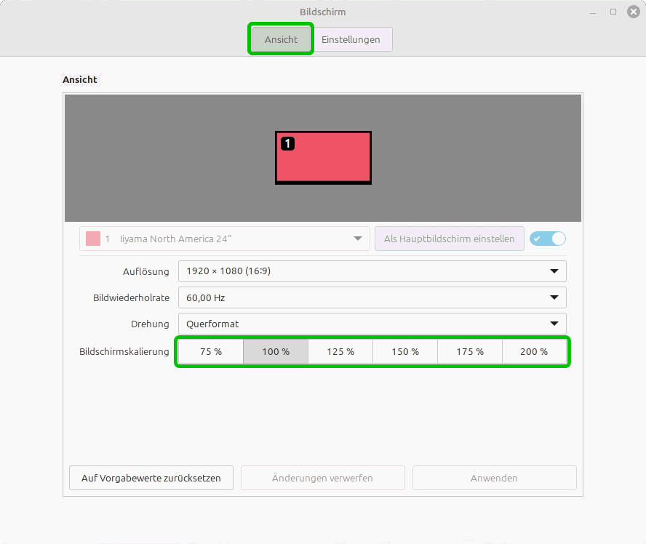
Task: Select the Ansicht tab
Action: (281, 39)
